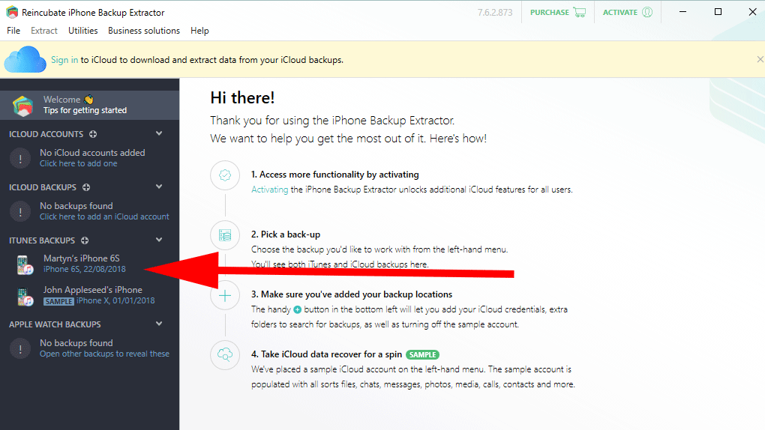765x430 pixels.
Task: Click the Purchase shopping cart icon
Action: 579,12
